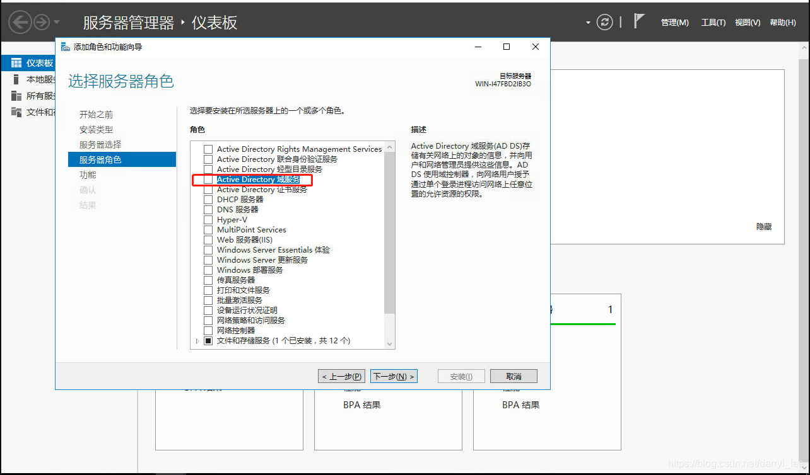Viewport: 810px width, 475px height.
Task: Check MultiPoint Services role
Action: 208,230
